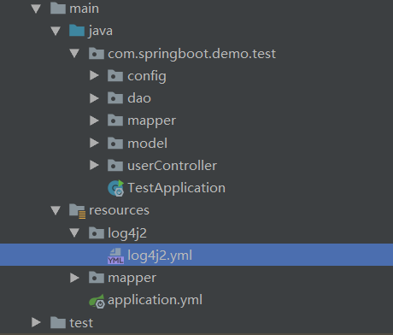Screen dimensions: 393x335
Task: Select the model package label
Action: (147, 143)
